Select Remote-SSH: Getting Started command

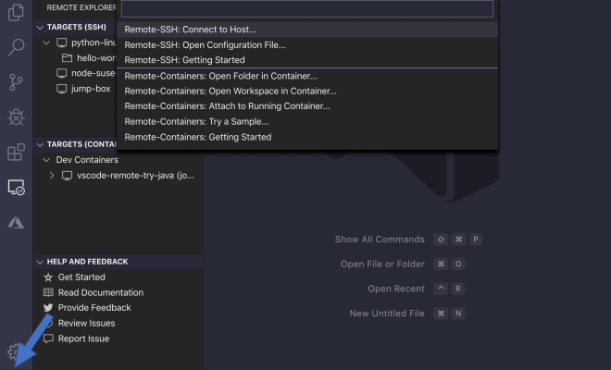[x=307, y=60]
